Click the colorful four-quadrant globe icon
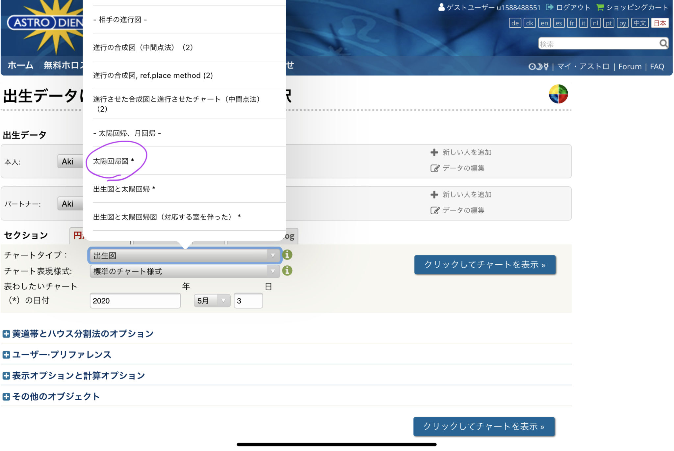This screenshot has width=674, height=451. [x=558, y=94]
